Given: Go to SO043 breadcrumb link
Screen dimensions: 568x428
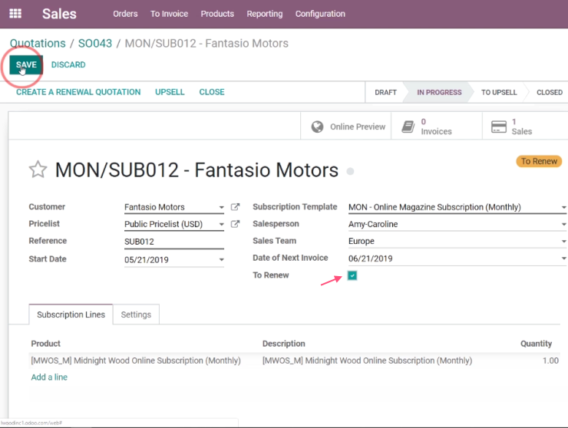Looking at the screenshot, I should (x=95, y=44).
